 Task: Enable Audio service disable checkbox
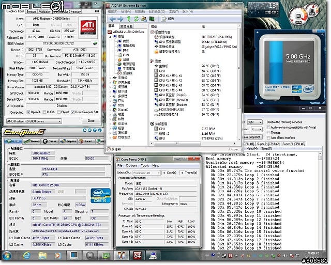(268, 128)
